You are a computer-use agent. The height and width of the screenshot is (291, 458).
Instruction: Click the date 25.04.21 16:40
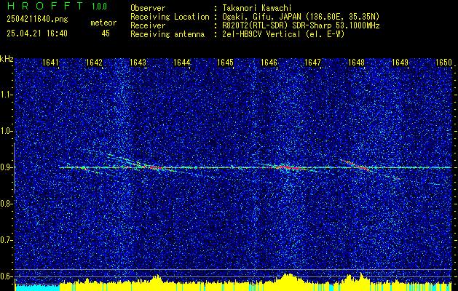click(37, 33)
